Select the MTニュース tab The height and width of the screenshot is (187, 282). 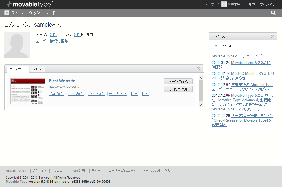[x=223, y=46]
